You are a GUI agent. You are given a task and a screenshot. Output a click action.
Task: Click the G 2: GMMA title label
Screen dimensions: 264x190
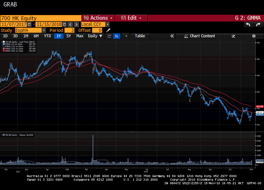coord(247,18)
